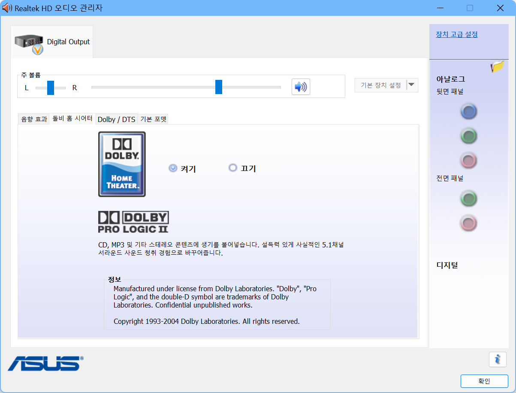
Task: Expand the 기본 장치 설정 dropdown arrow
Action: point(412,85)
